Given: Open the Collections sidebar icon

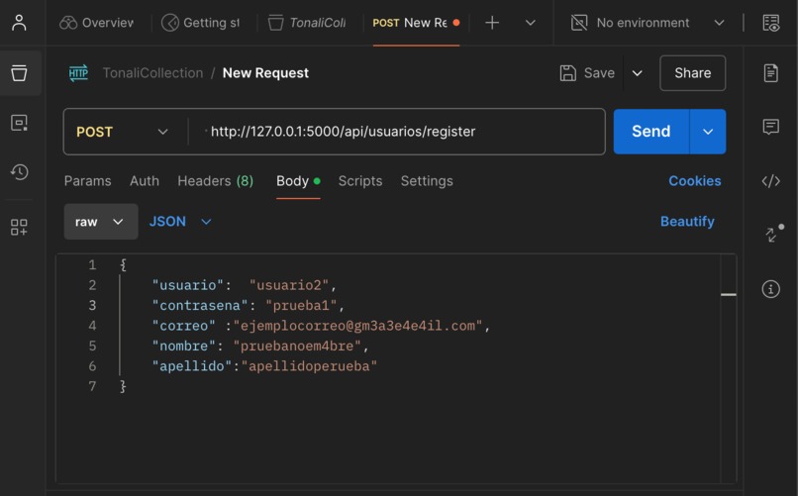Looking at the screenshot, I should [x=20, y=72].
